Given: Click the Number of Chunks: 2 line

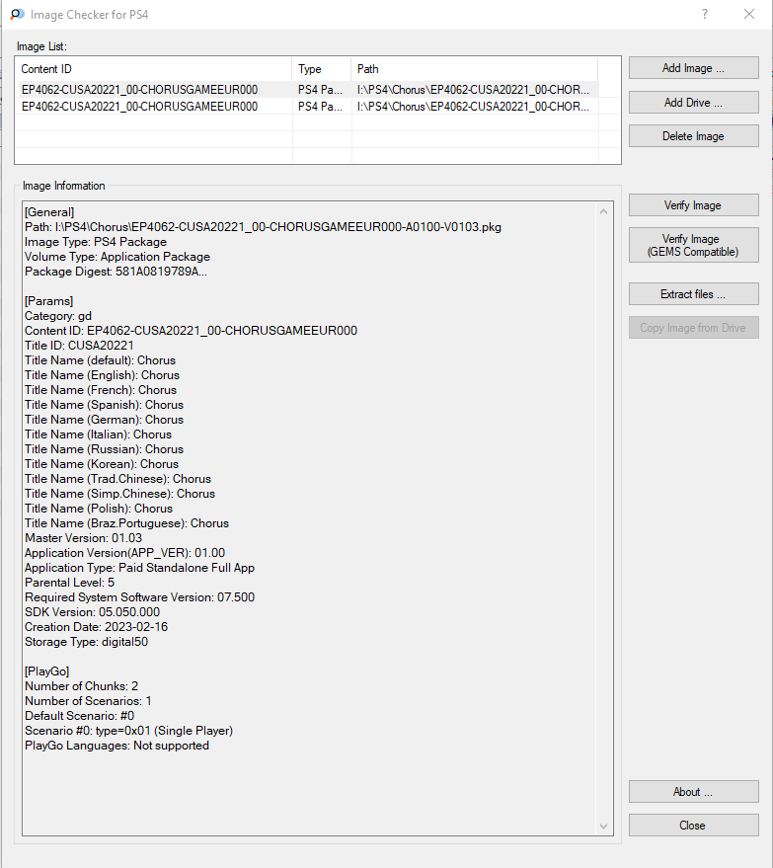Looking at the screenshot, I should [x=81, y=686].
